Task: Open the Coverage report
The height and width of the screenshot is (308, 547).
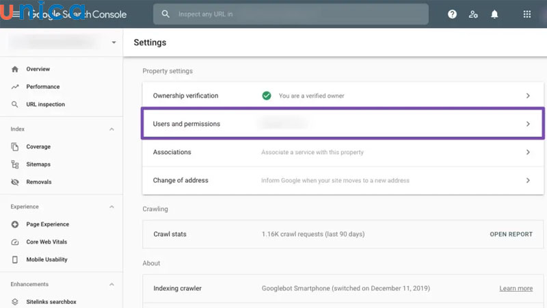Action: pyautogui.click(x=38, y=146)
